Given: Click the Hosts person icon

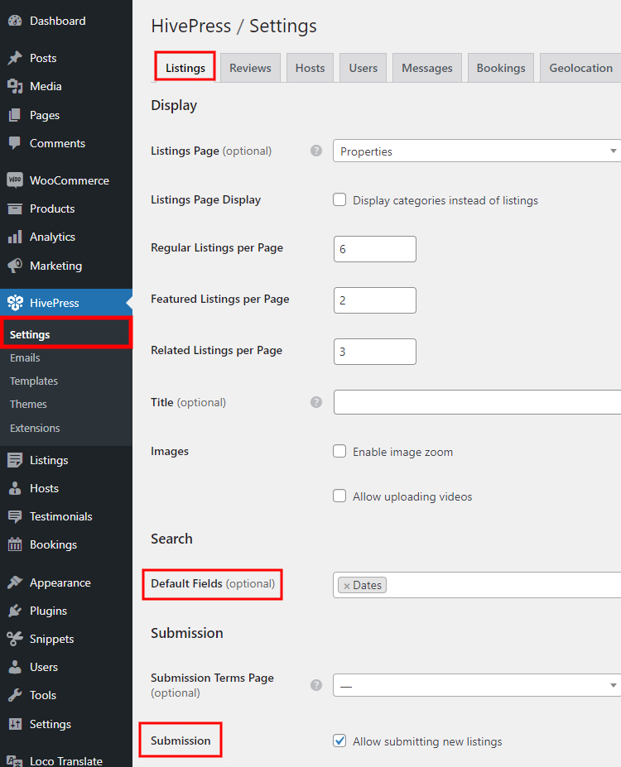Looking at the screenshot, I should click(15, 488).
